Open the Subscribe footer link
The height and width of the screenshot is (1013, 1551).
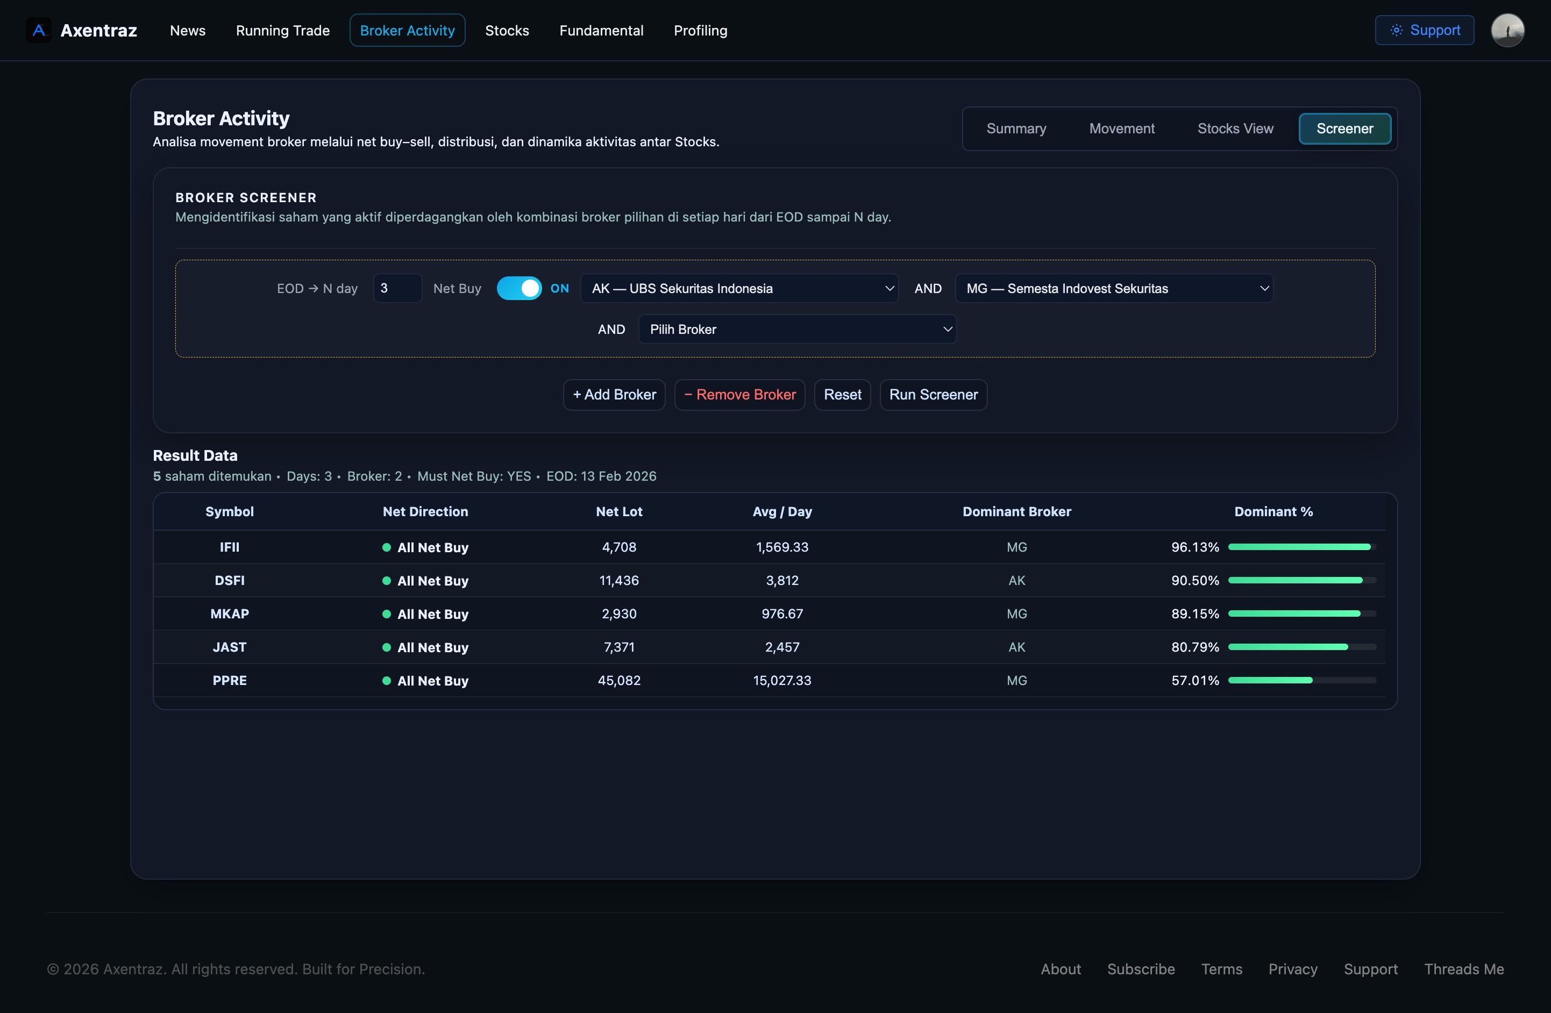[1141, 969]
